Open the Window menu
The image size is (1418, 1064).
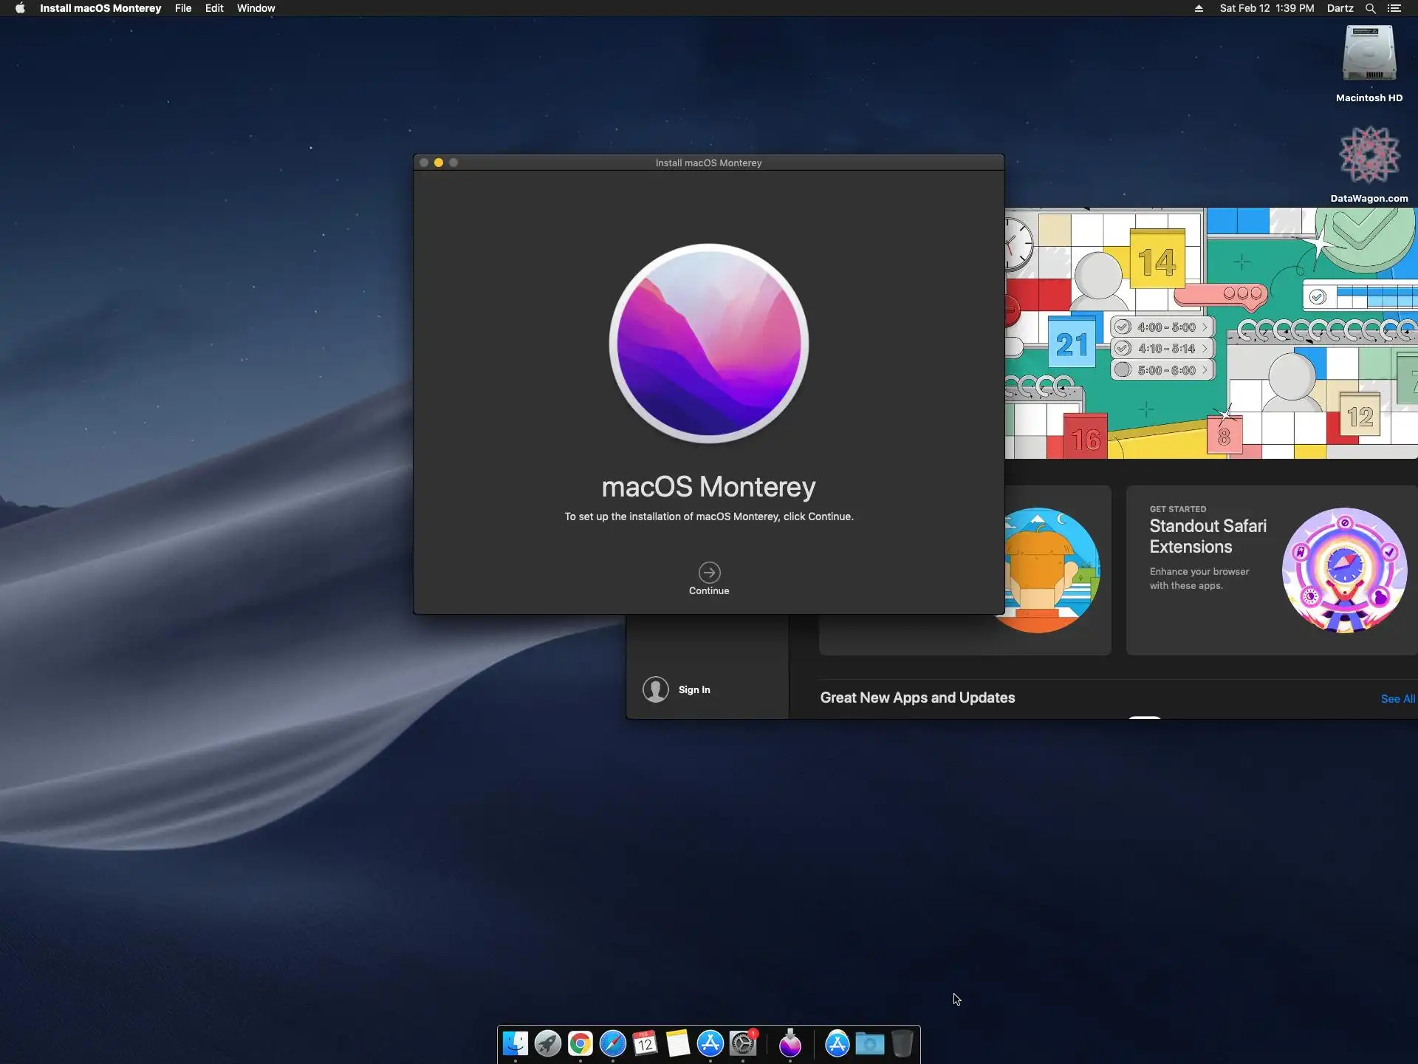tap(256, 8)
